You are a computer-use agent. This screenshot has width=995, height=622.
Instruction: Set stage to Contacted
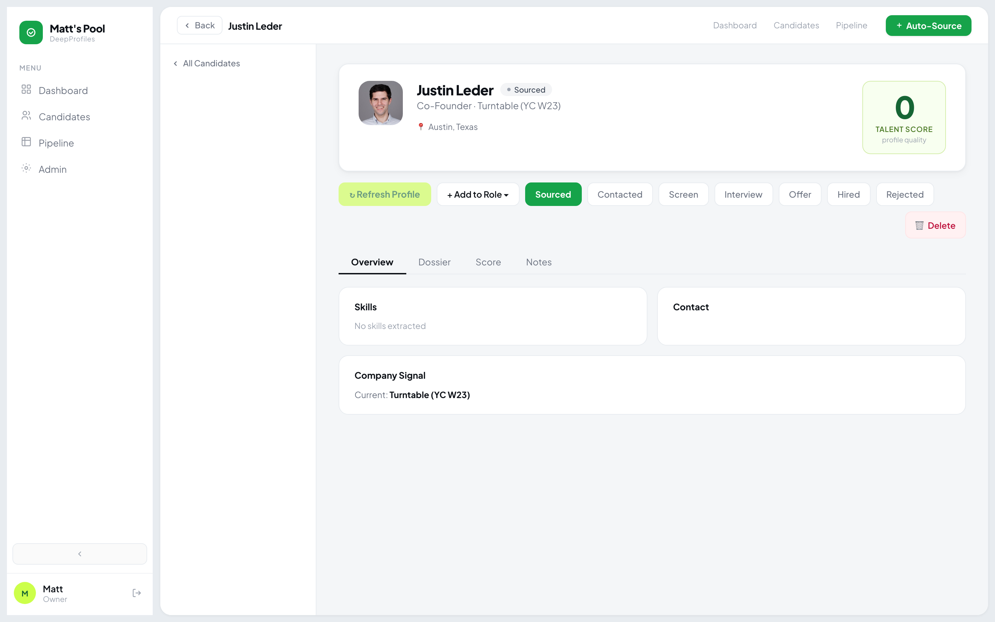(619, 194)
